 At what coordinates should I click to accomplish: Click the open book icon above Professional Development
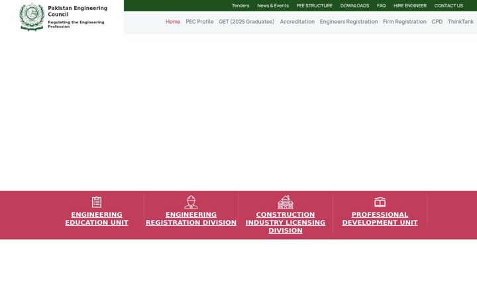point(380,202)
